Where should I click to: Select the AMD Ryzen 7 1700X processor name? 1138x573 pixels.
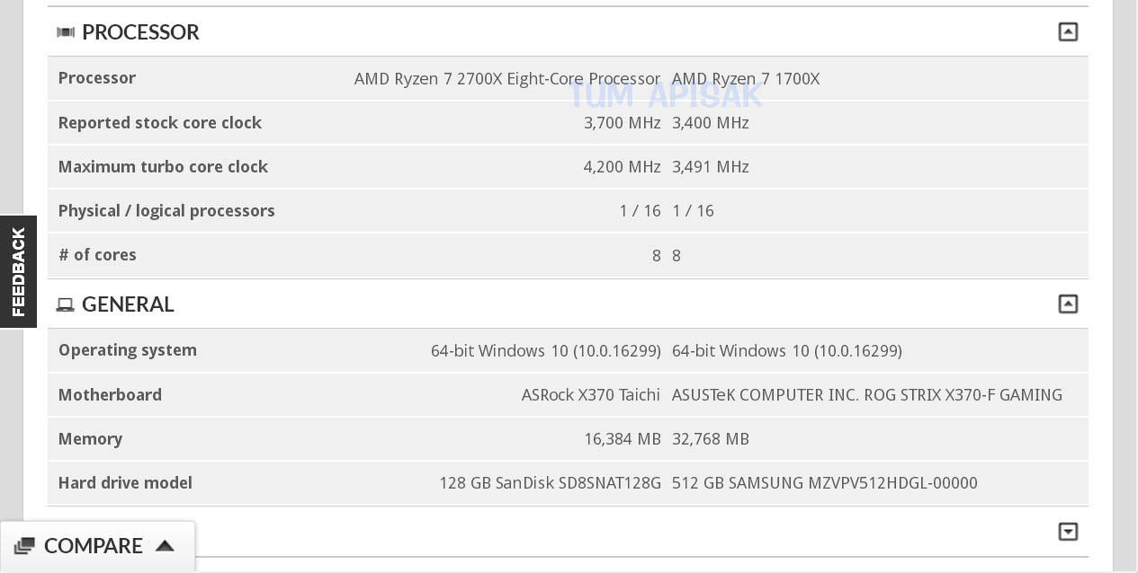(x=746, y=79)
